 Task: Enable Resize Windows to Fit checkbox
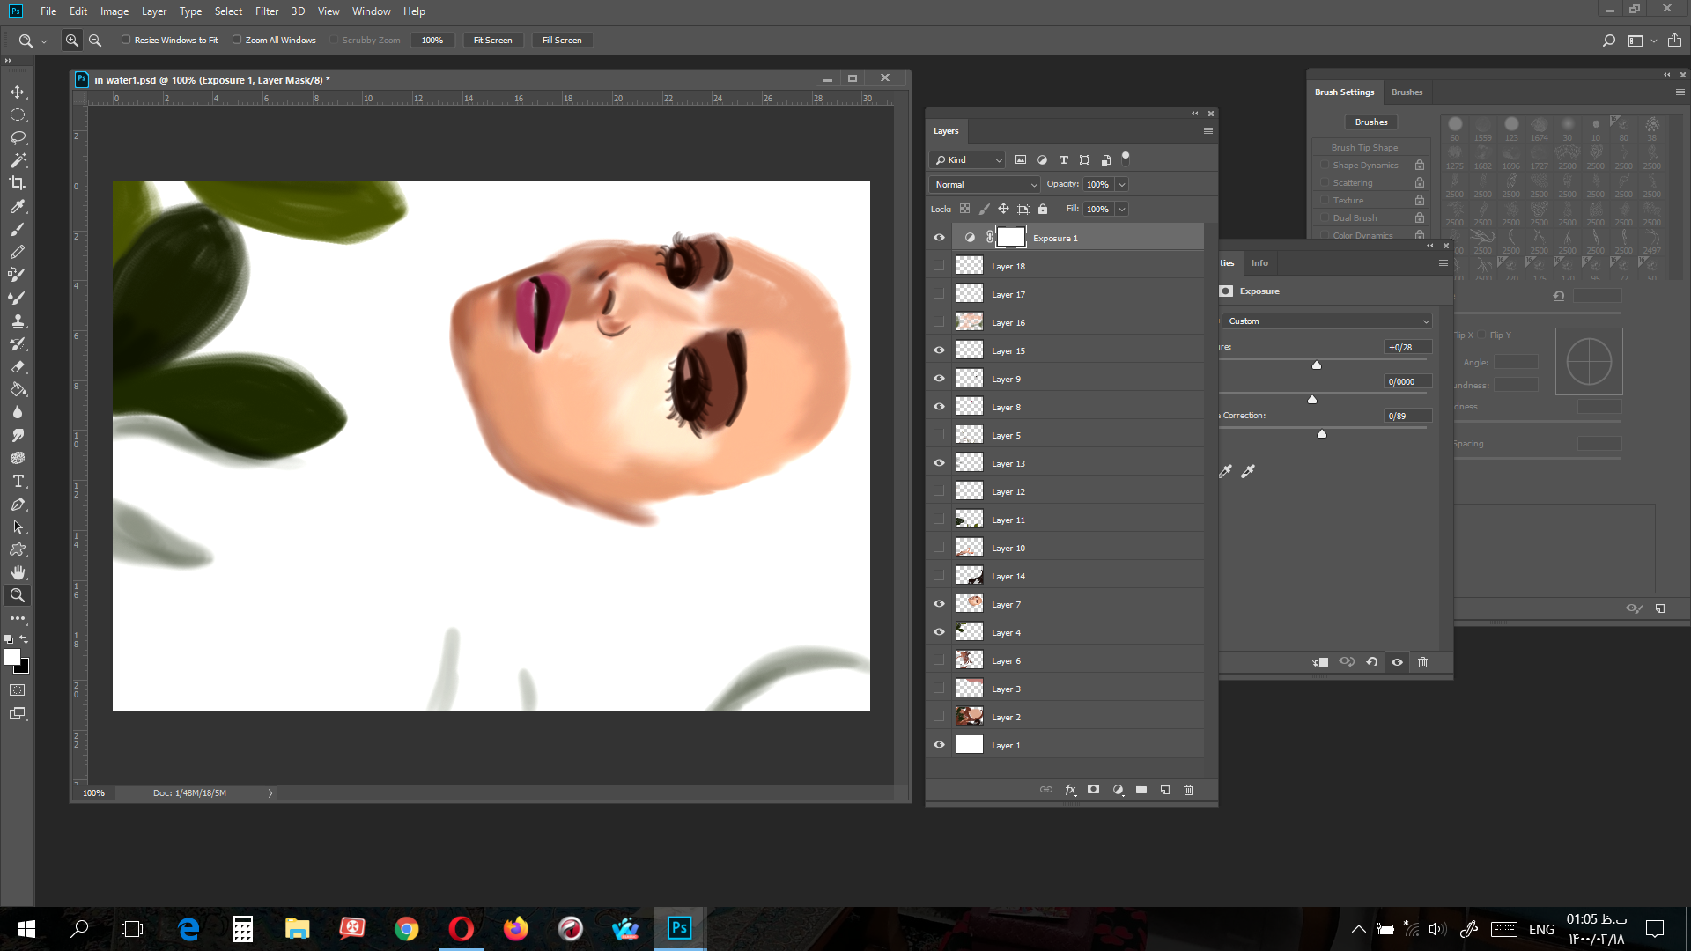[126, 40]
